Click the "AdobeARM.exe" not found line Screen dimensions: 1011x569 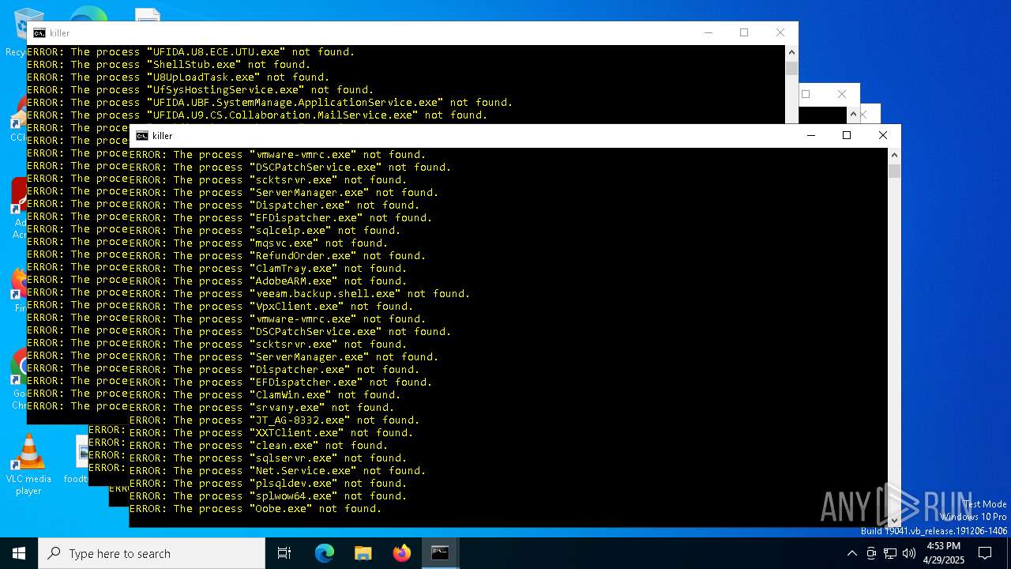(x=268, y=281)
